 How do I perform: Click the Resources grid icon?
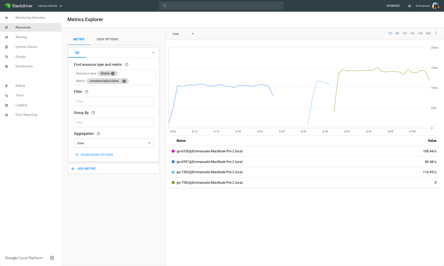[6, 27]
